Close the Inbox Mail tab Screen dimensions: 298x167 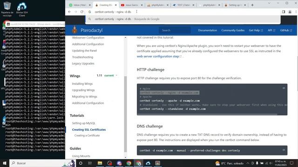[x=90, y=5]
